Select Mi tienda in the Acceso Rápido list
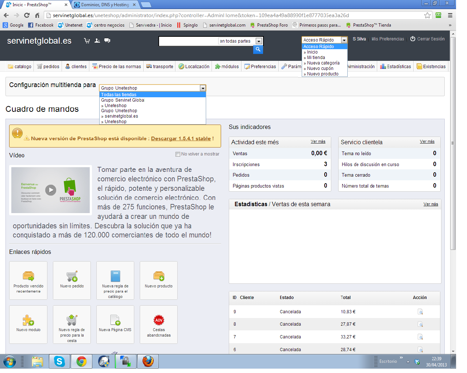The image size is (467, 373). 325,58
